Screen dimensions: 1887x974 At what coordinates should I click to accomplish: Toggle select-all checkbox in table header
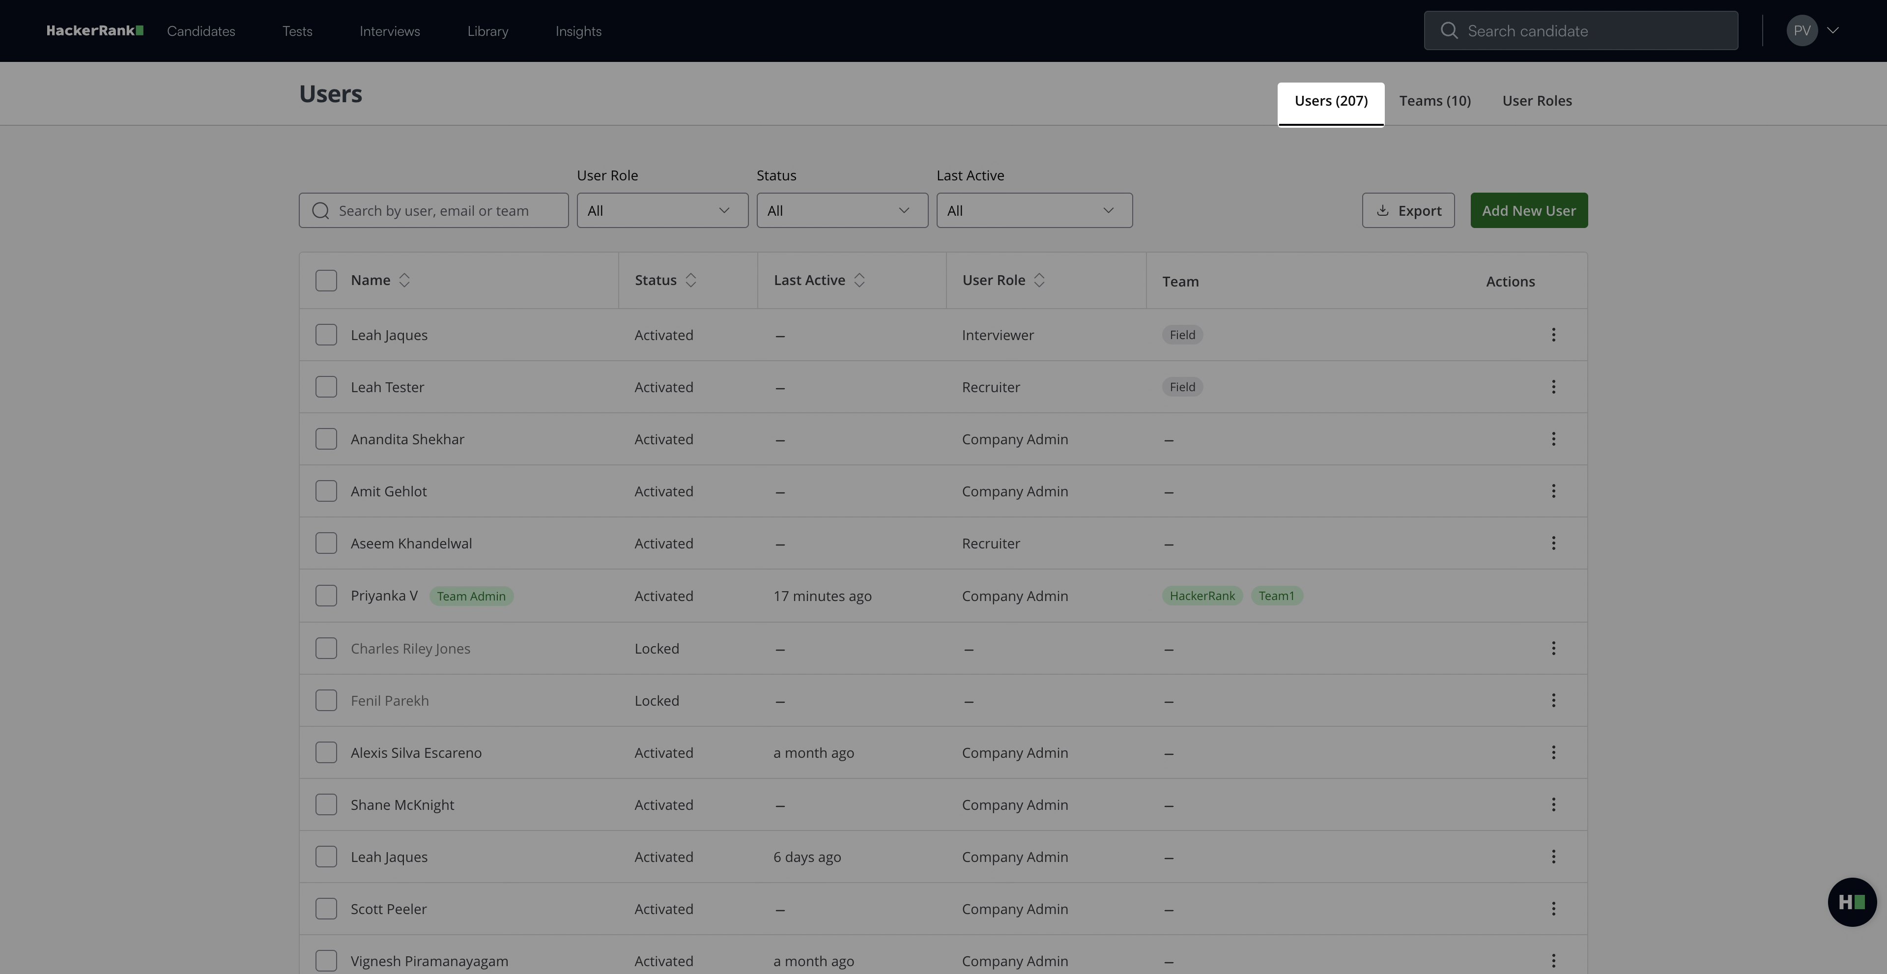[326, 281]
